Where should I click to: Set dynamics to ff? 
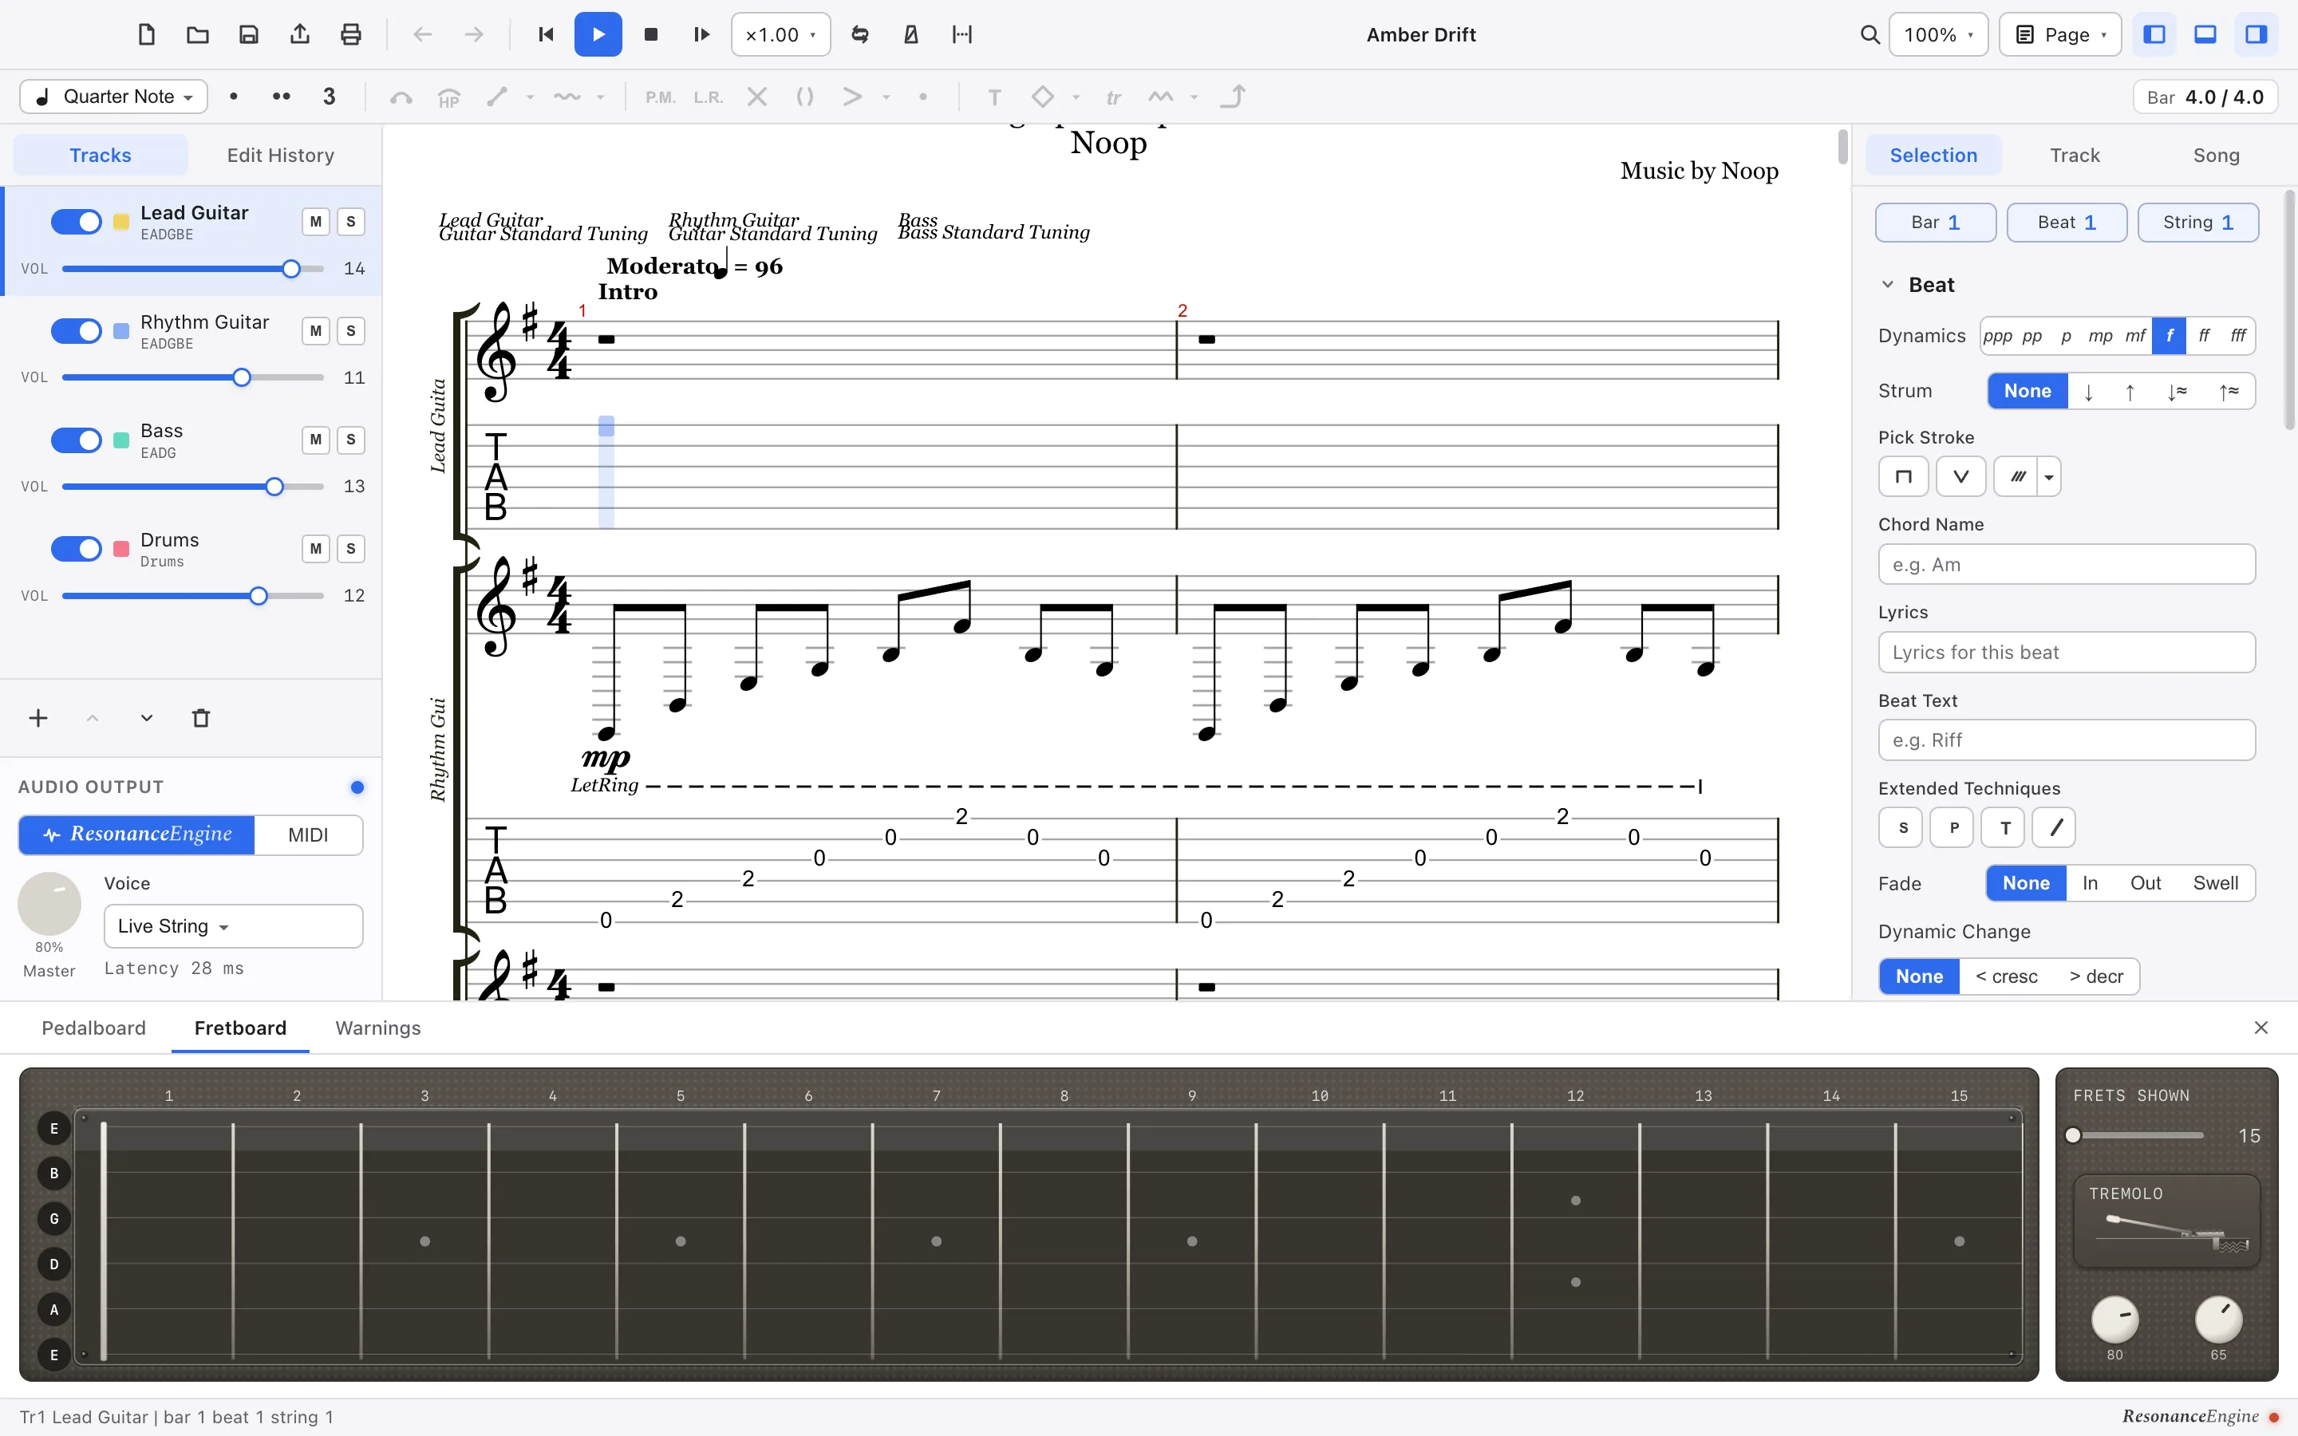(2204, 335)
